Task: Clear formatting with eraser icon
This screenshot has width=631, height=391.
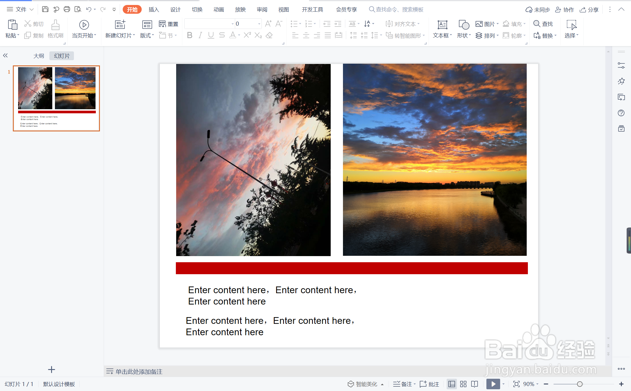Action: pyautogui.click(x=269, y=35)
